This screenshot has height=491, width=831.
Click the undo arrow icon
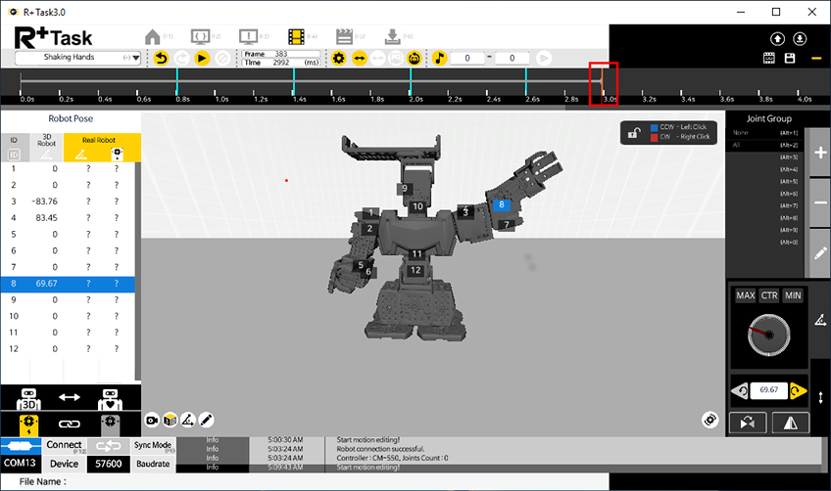[161, 59]
